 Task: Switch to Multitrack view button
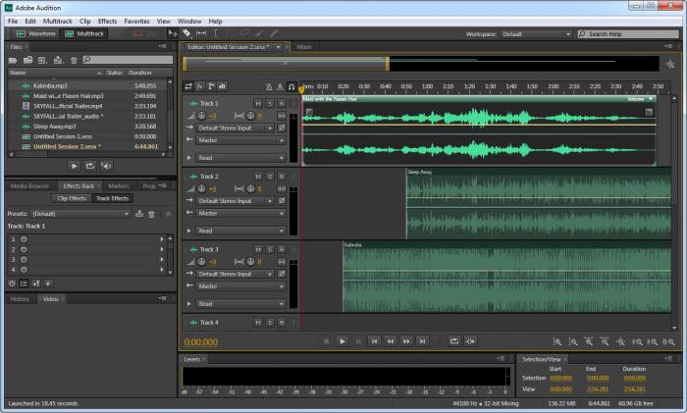tap(84, 33)
